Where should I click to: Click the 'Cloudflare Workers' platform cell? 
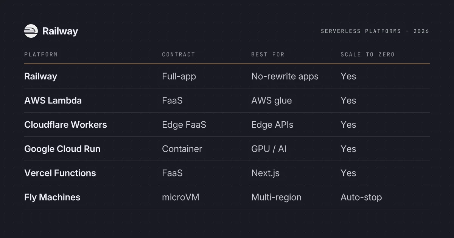[x=65, y=125]
